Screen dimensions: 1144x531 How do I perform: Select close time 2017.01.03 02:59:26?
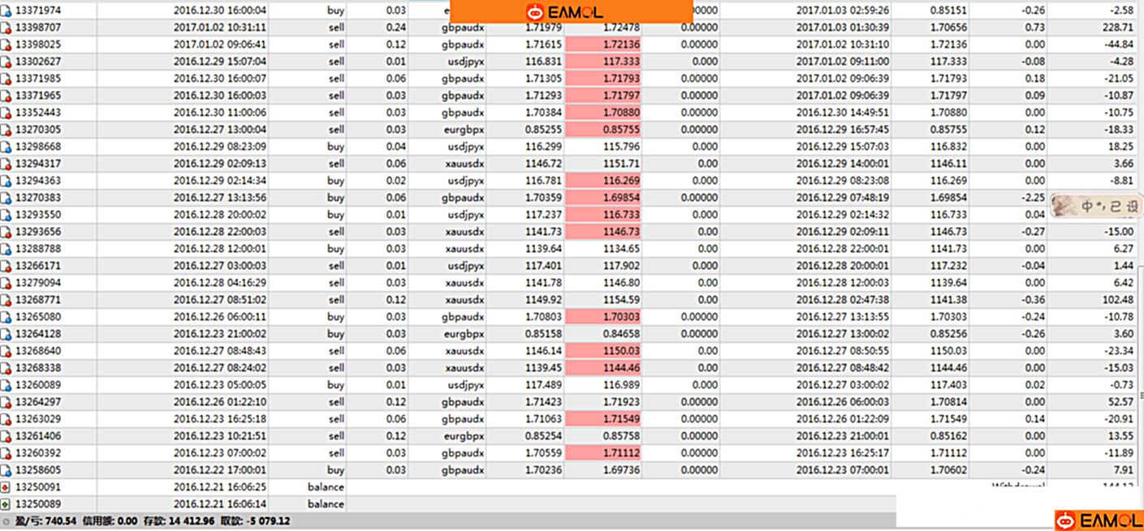tap(842, 11)
